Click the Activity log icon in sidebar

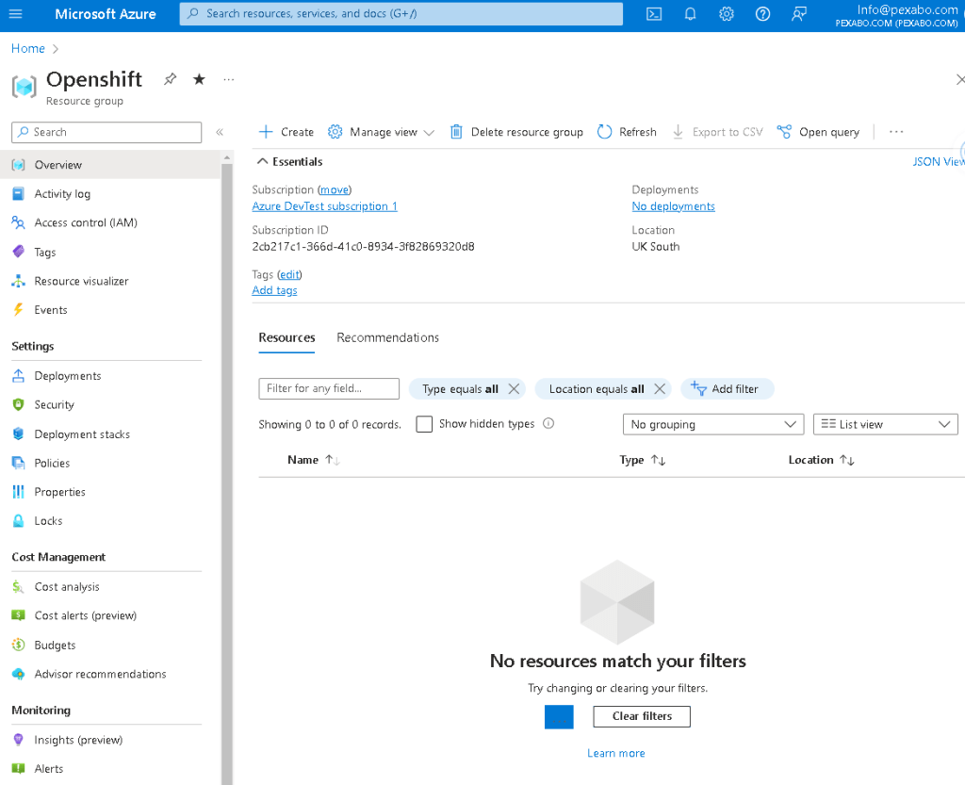19,194
